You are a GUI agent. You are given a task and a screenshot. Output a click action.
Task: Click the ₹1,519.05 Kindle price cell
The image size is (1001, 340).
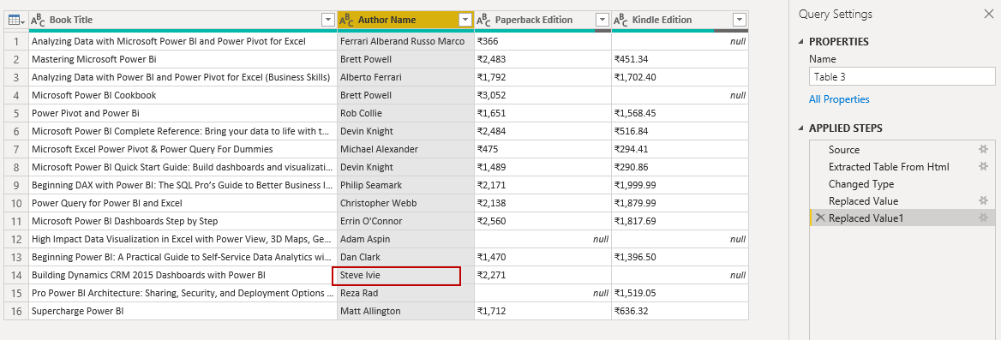[680, 294]
